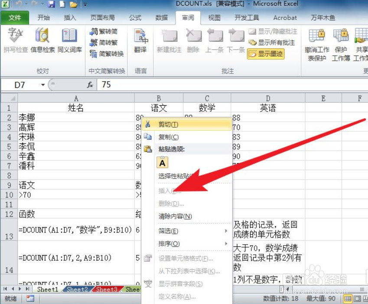This screenshot has width=368, height=304.
Task: Choose 选择性粘贴 Paste Special in context menu
Action: pyautogui.click(x=187, y=176)
